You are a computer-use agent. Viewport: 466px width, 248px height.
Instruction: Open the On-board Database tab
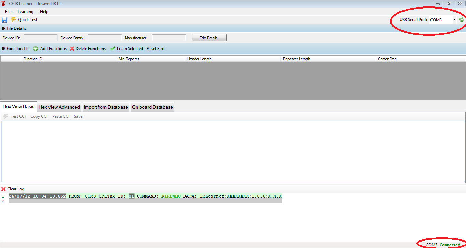tap(152, 107)
